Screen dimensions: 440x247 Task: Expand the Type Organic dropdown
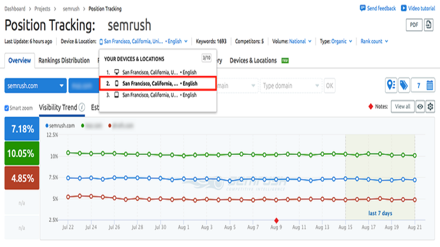(x=342, y=42)
